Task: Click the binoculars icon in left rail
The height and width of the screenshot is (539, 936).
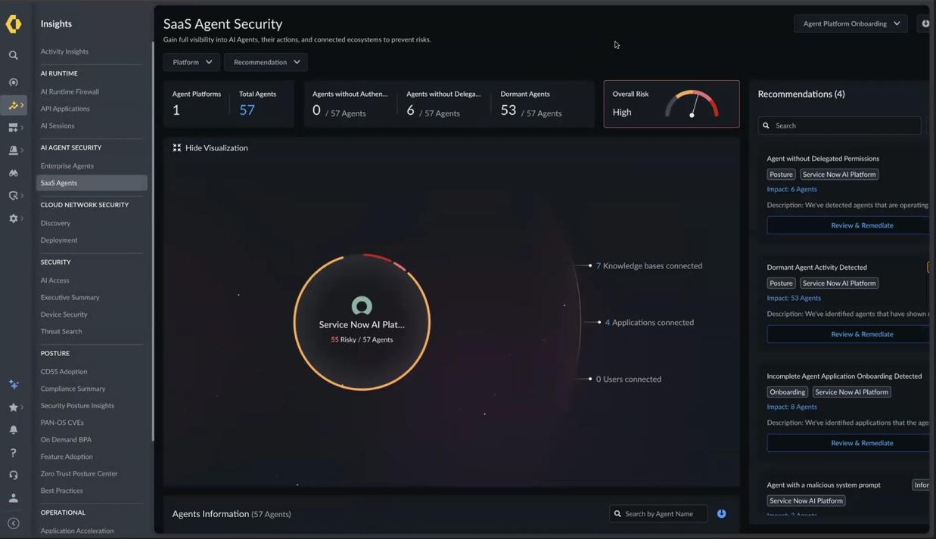Action: point(14,173)
